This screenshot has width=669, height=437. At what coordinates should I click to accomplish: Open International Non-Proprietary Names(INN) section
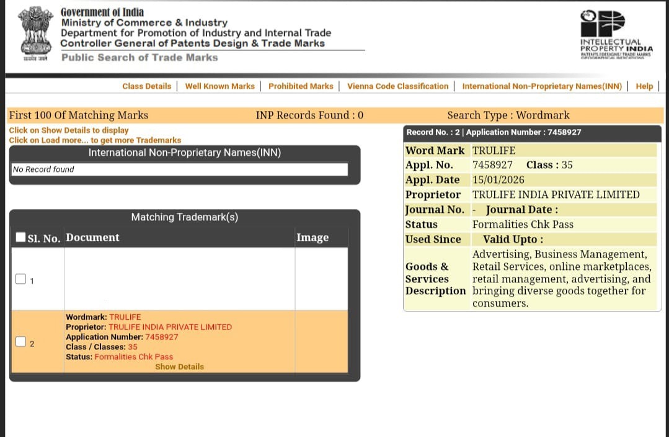pos(541,86)
